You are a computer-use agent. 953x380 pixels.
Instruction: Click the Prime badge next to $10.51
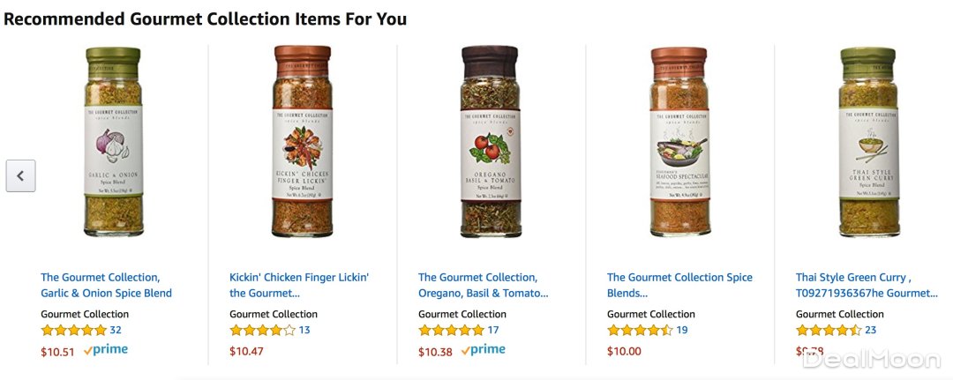tap(106, 350)
